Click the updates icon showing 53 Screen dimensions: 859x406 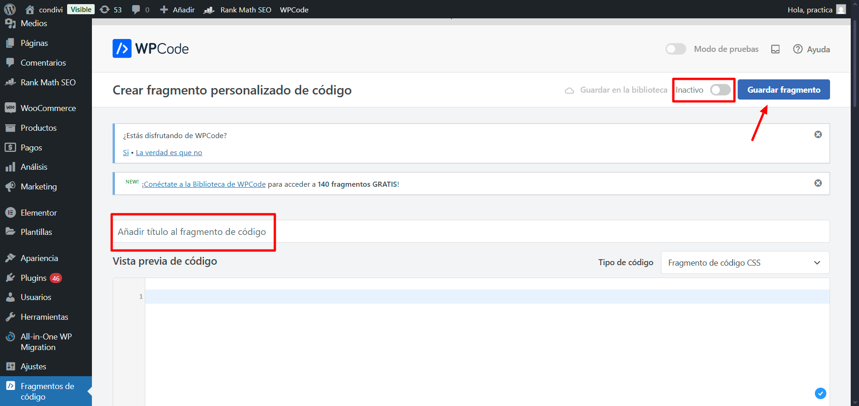pyautogui.click(x=105, y=9)
